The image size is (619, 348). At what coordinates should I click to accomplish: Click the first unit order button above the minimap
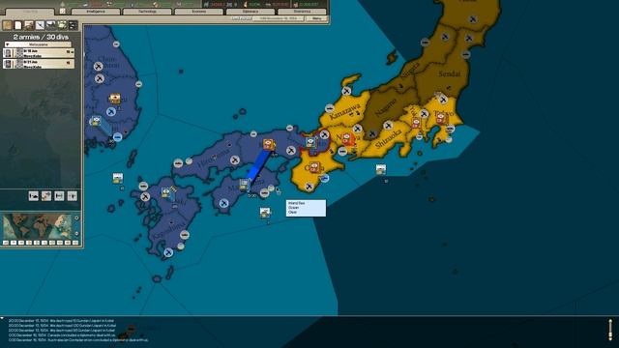pyautogui.click(x=34, y=195)
